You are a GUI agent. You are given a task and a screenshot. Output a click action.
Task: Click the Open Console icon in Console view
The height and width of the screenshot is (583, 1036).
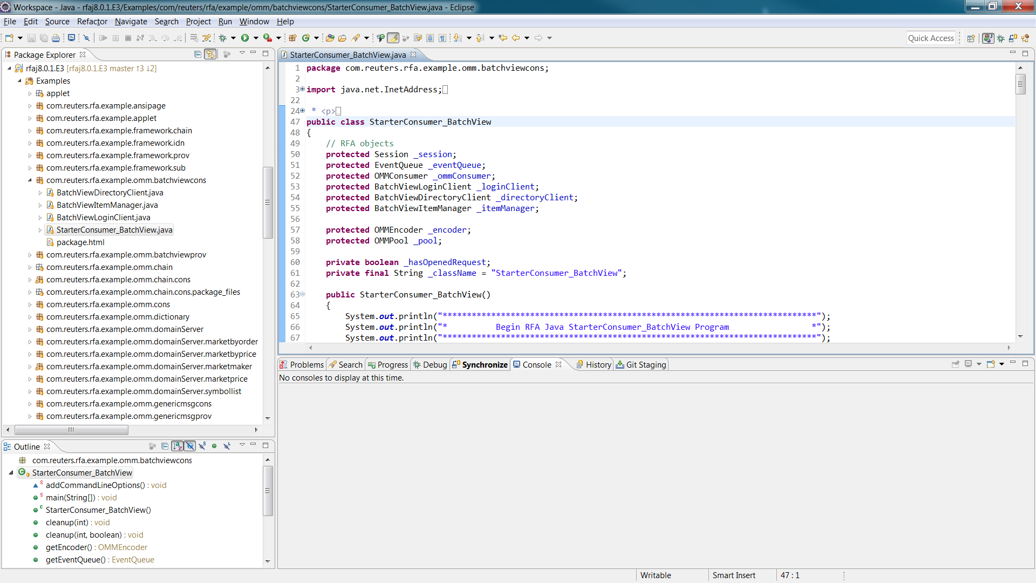[991, 364]
